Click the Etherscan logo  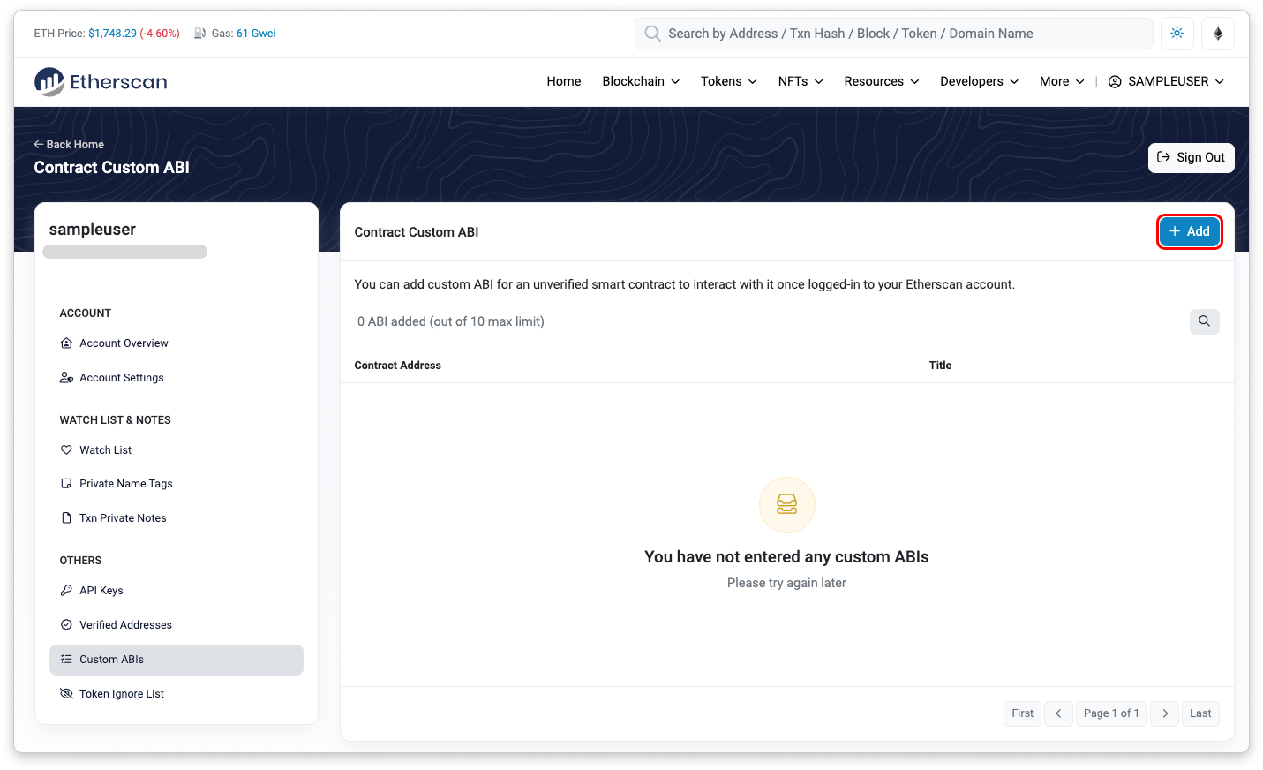coord(101,82)
